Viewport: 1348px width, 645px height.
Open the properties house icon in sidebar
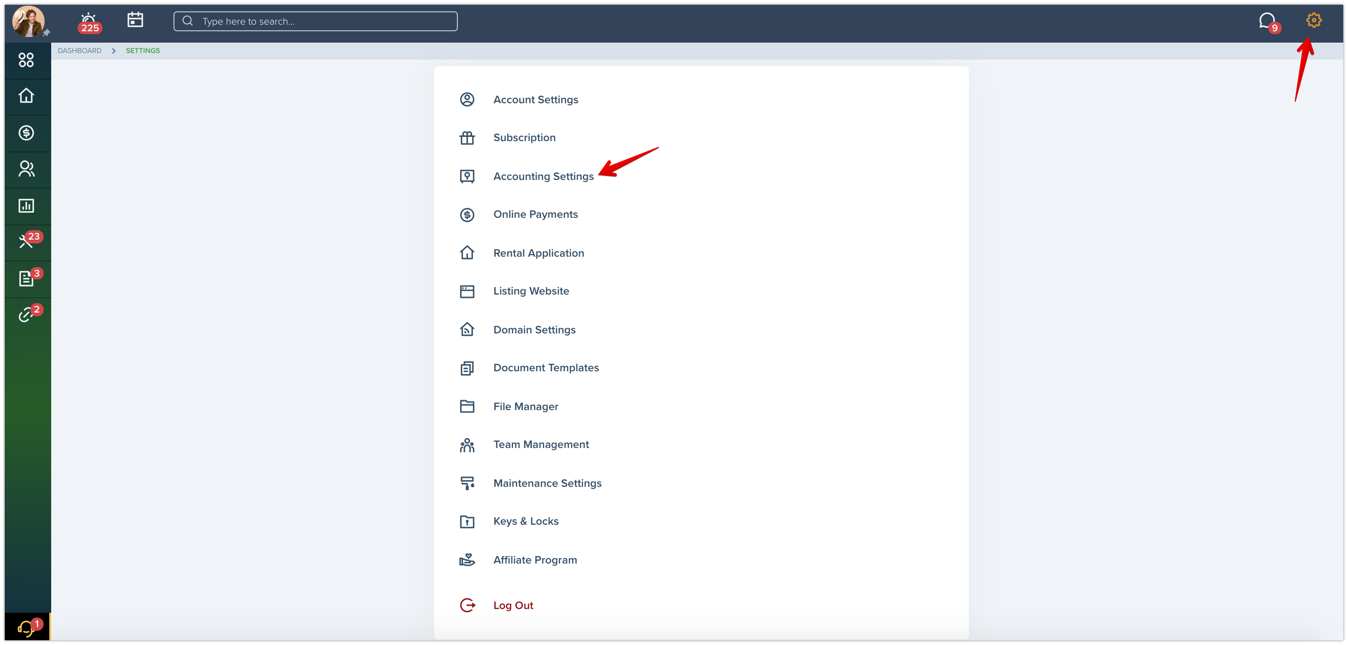click(x=26, y=96)
